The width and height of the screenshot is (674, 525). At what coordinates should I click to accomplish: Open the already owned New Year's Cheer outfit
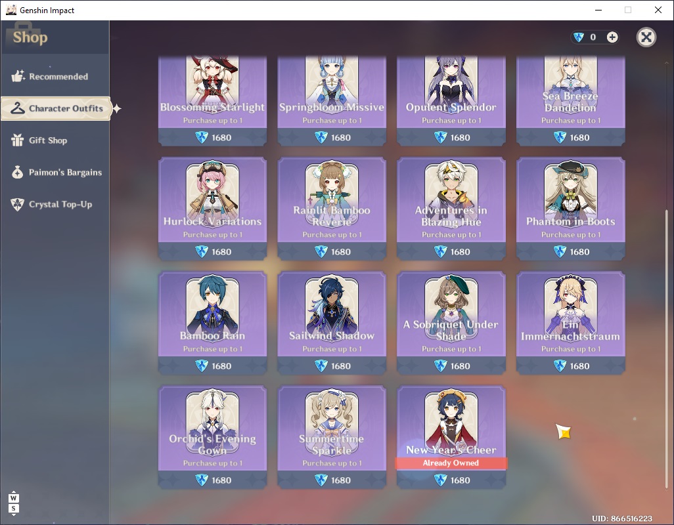click(x=451, y=437)
